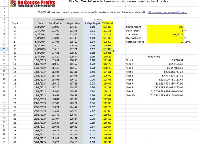Click the ACTUAL header cell
The width and height of the screenshot is (198, 144).
tap(98, 19)
